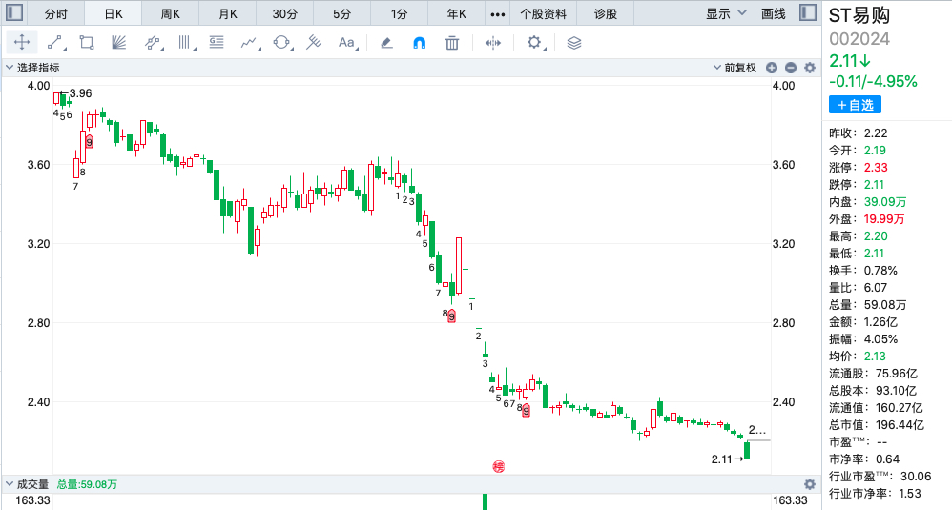Viewport: 952px width, 510px height.
Task: Click the 换手 0.78% row
Action: coord(862,271)
